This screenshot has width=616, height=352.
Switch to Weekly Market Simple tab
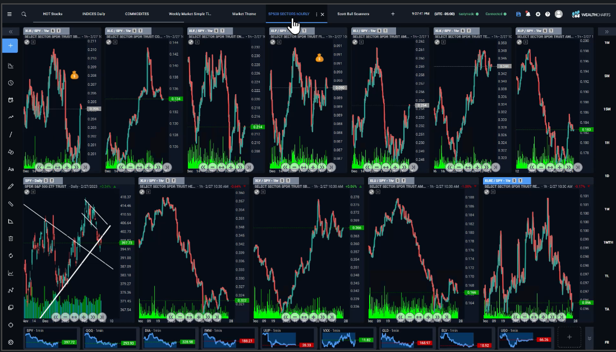click(x=190, y=14)
